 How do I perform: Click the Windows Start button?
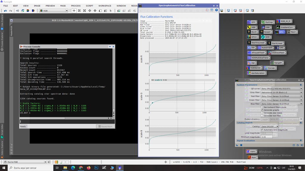tap(4, 168)
